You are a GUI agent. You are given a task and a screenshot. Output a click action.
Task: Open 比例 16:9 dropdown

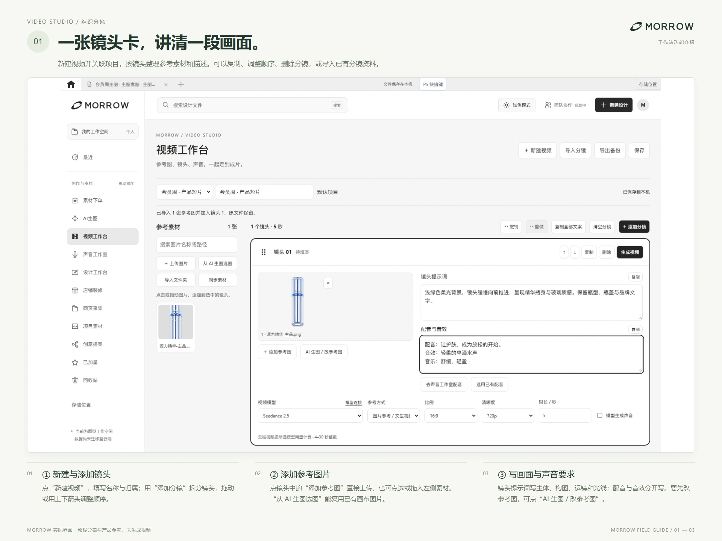pos(451,416)
